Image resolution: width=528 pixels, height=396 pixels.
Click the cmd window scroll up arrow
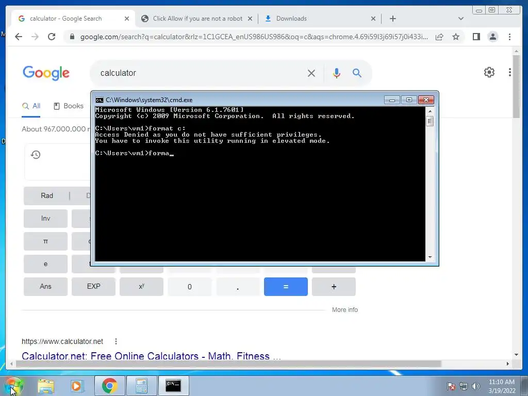430,111
